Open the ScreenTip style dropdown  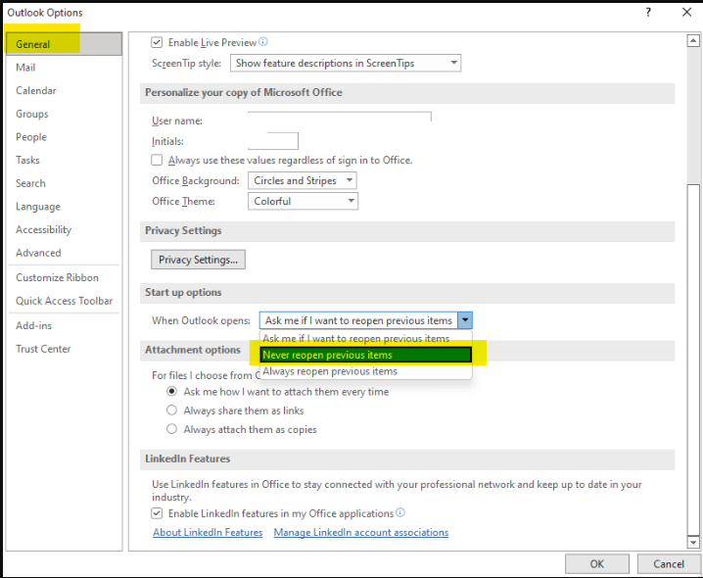(346, 64)
